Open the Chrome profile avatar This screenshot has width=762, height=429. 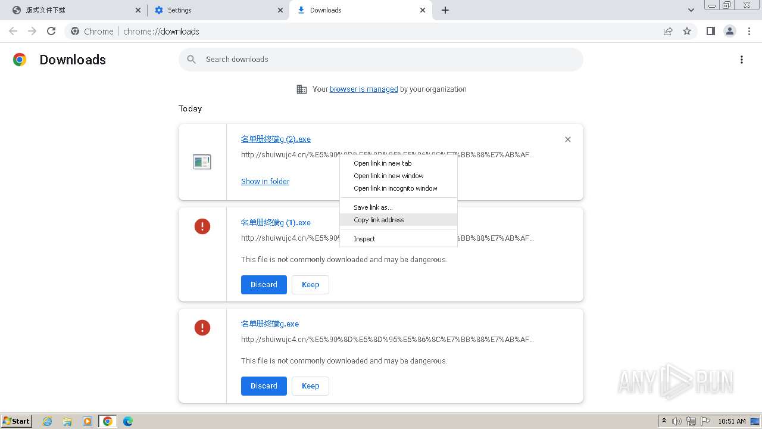tap(729, 32)
